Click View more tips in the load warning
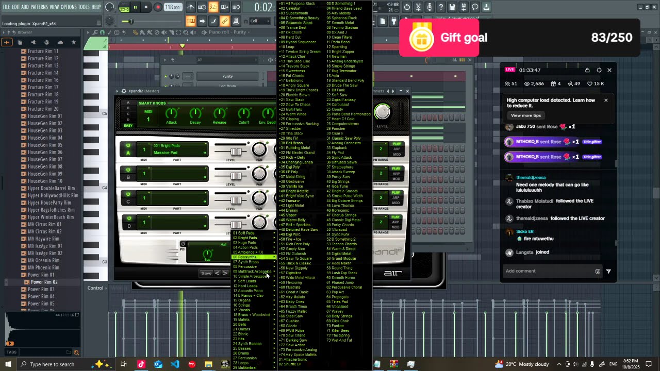The width and height of the screenshot is (660, 371). coord(526,115)
